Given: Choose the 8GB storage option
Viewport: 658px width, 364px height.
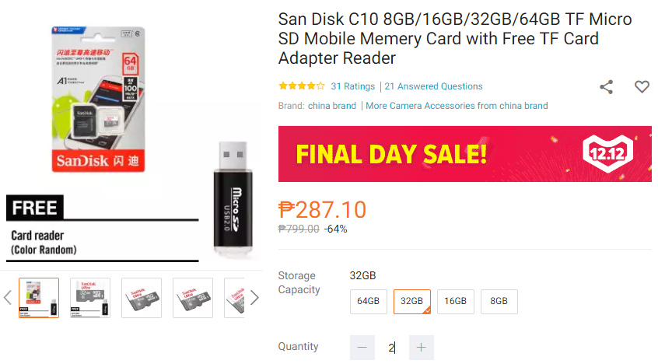Looking at the screenshot, I should [499, 302].
